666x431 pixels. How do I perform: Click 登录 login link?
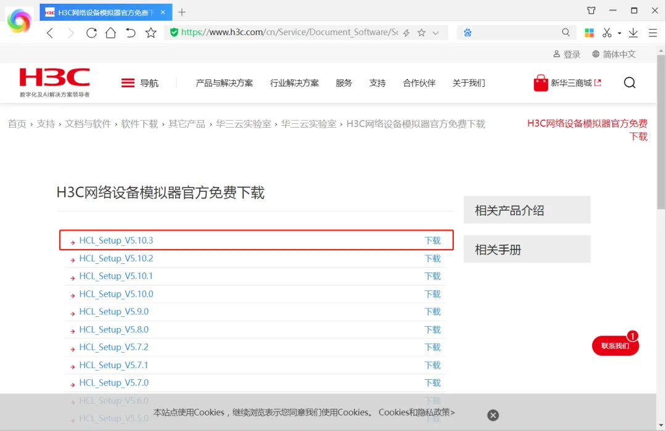point(567,54)
